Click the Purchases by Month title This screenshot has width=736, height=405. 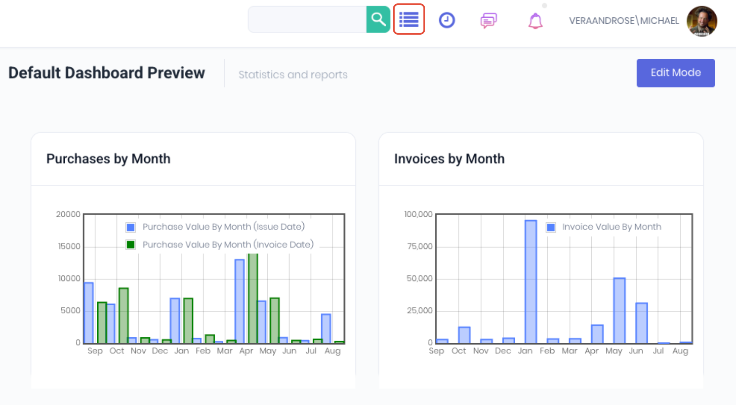click(108, 159)
